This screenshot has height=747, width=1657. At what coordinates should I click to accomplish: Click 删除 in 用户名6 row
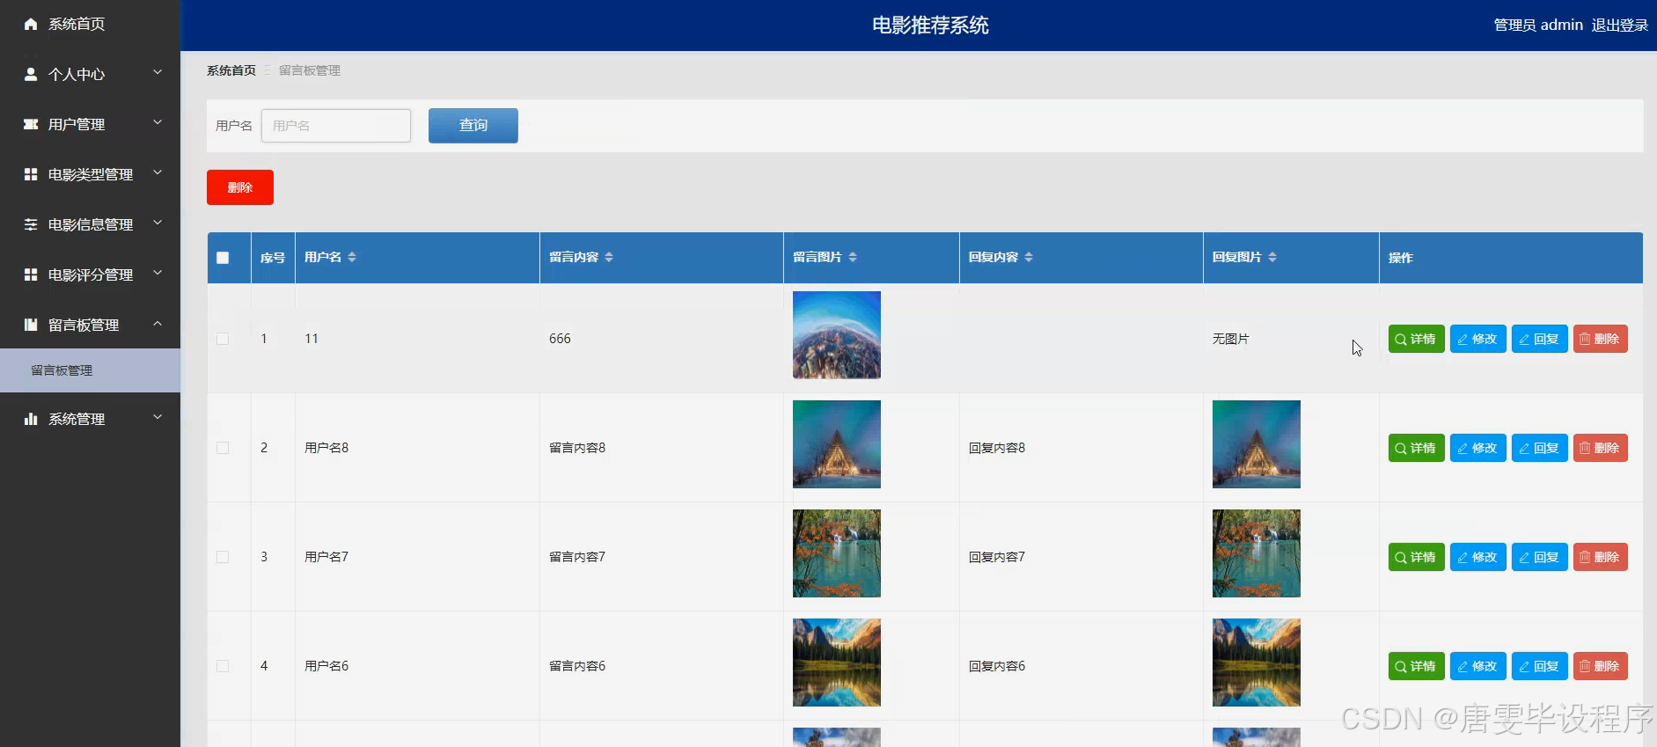pos(1600,666)
